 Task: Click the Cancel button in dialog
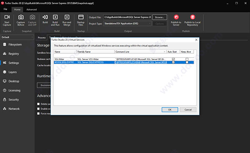[188, 110]
